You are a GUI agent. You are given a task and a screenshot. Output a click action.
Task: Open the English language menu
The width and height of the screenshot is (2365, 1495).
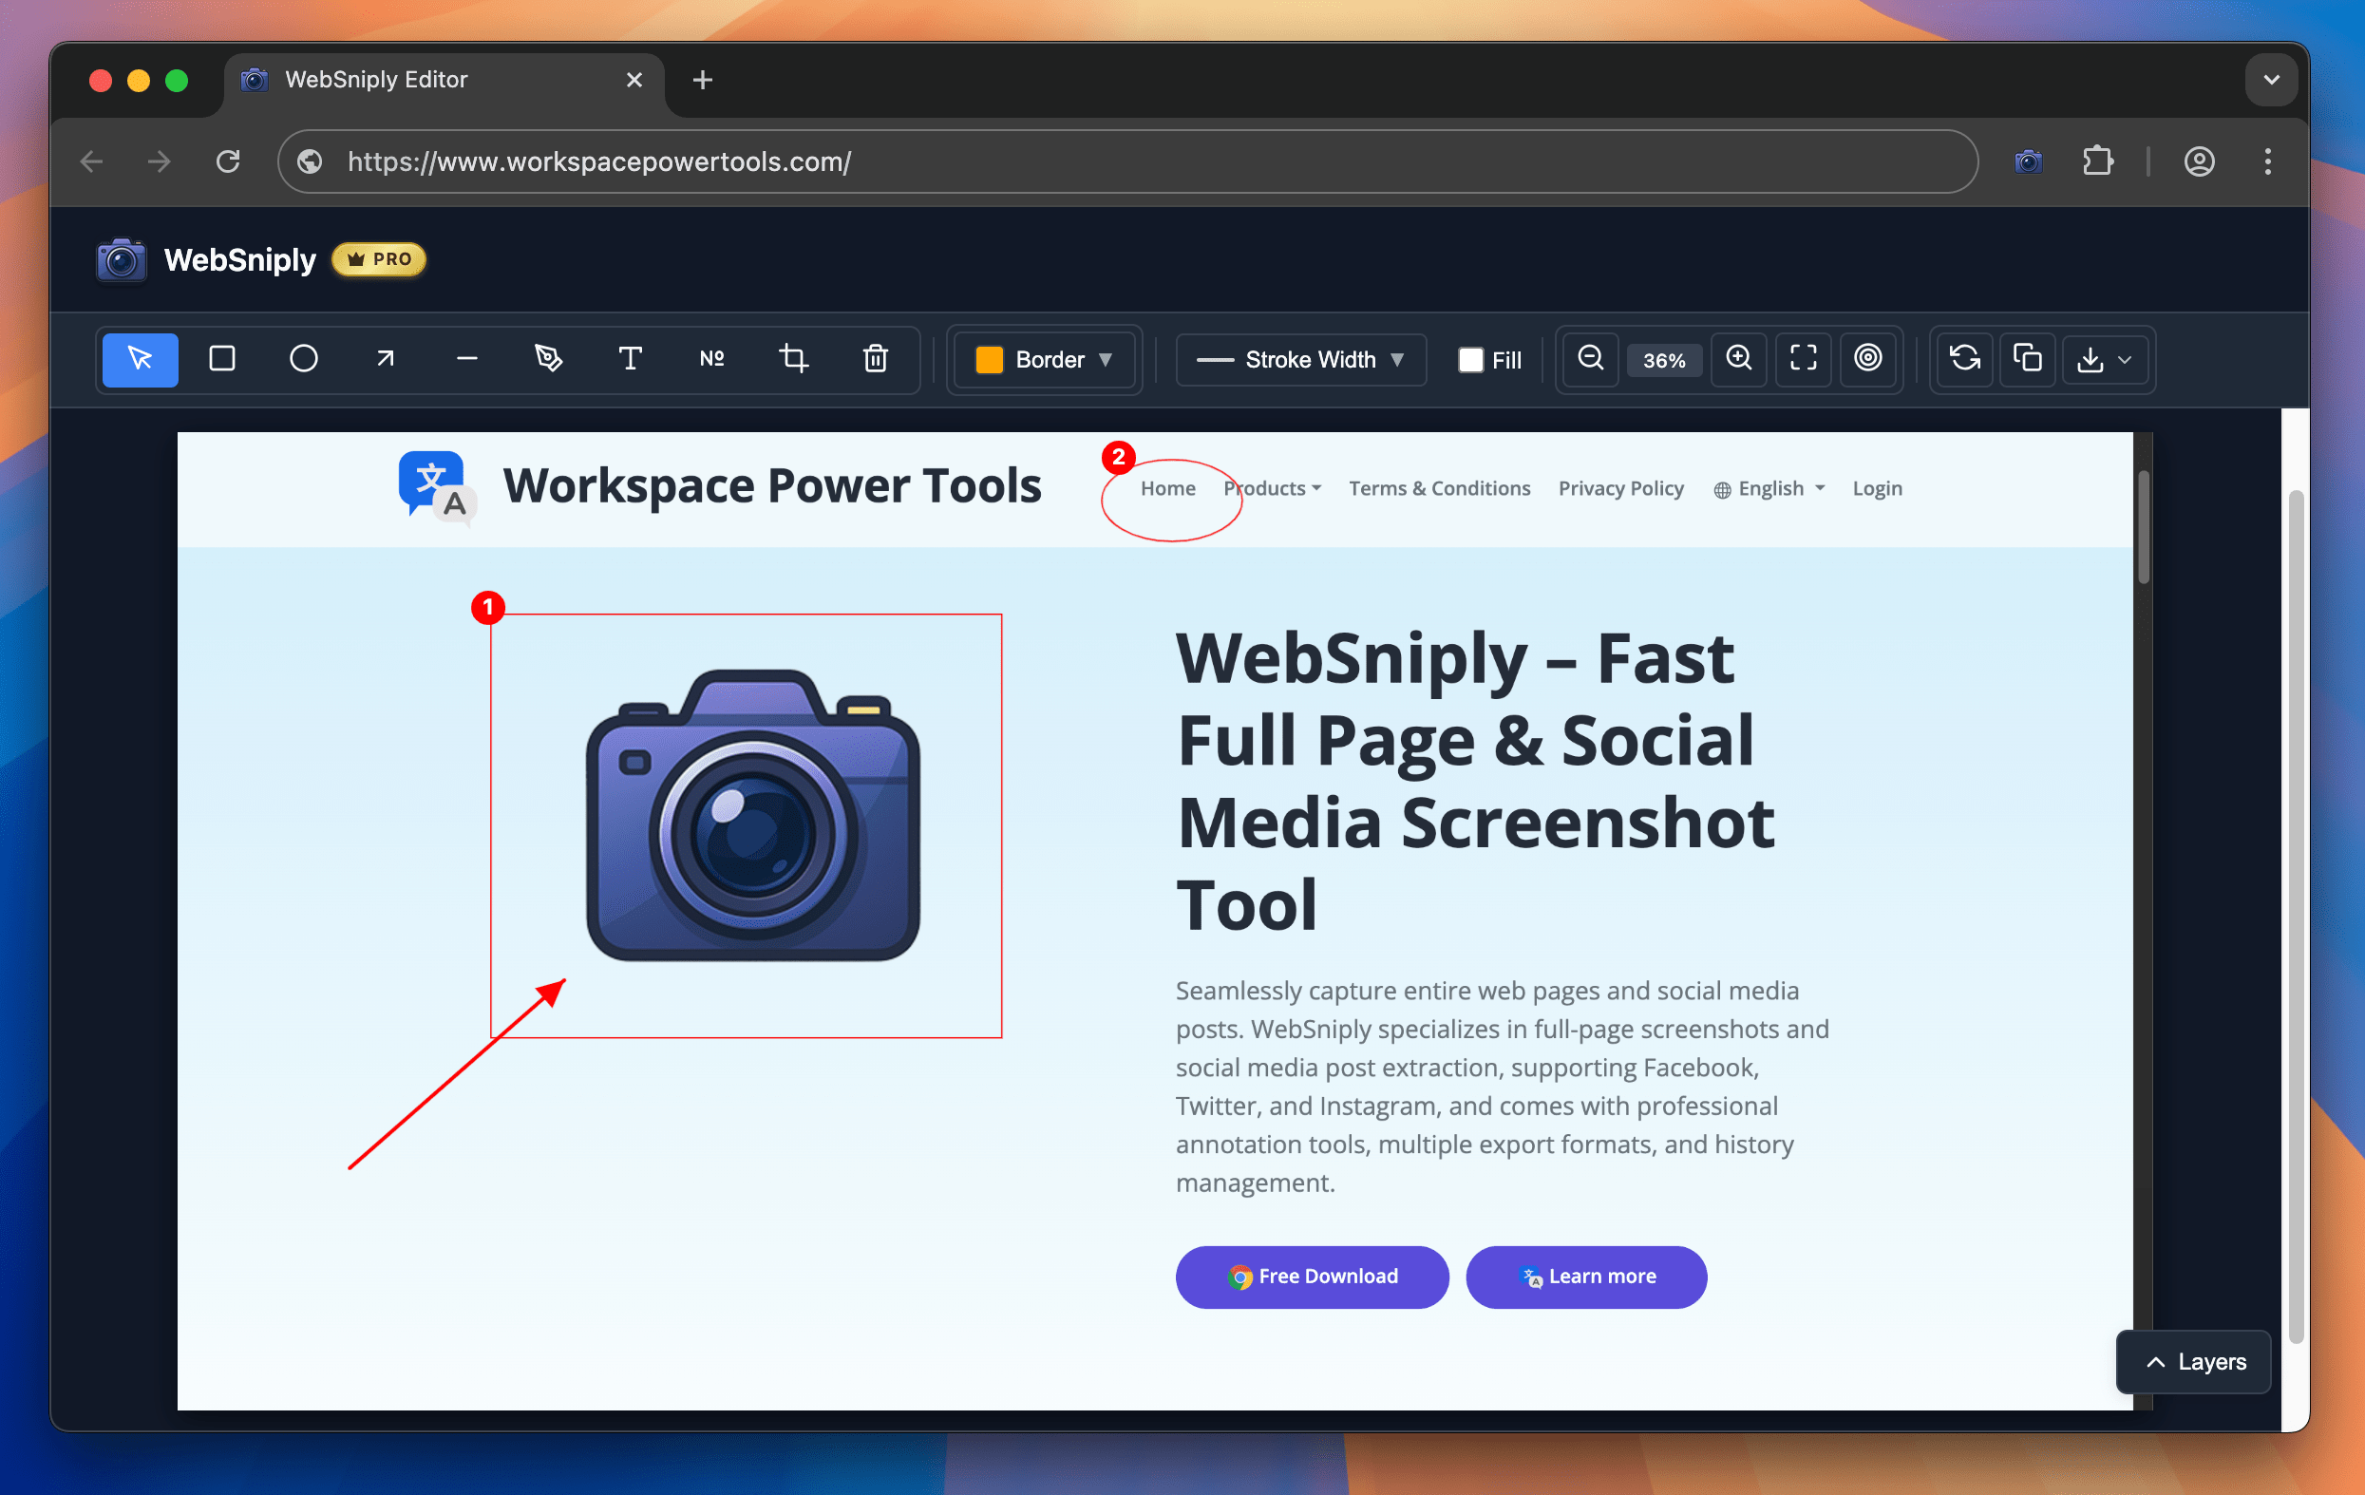click(1768, 488)
